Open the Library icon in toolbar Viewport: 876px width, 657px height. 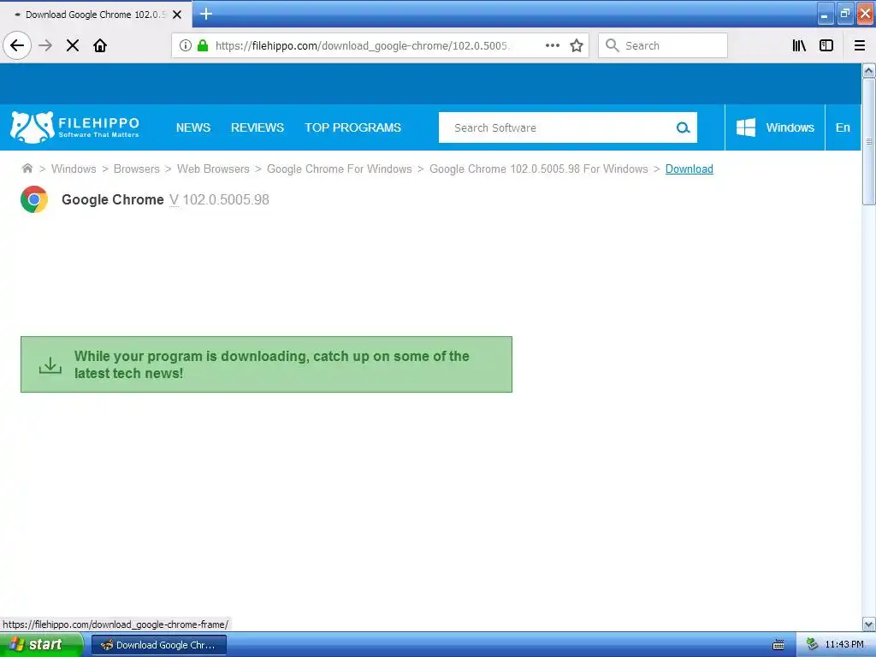tap(799, 45)
